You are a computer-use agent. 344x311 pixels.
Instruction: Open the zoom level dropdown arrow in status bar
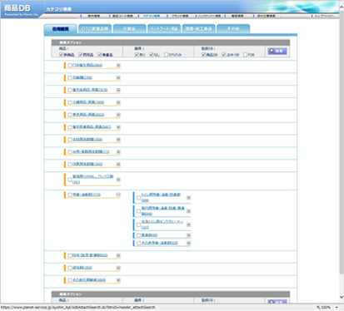(x=337, y=308)
